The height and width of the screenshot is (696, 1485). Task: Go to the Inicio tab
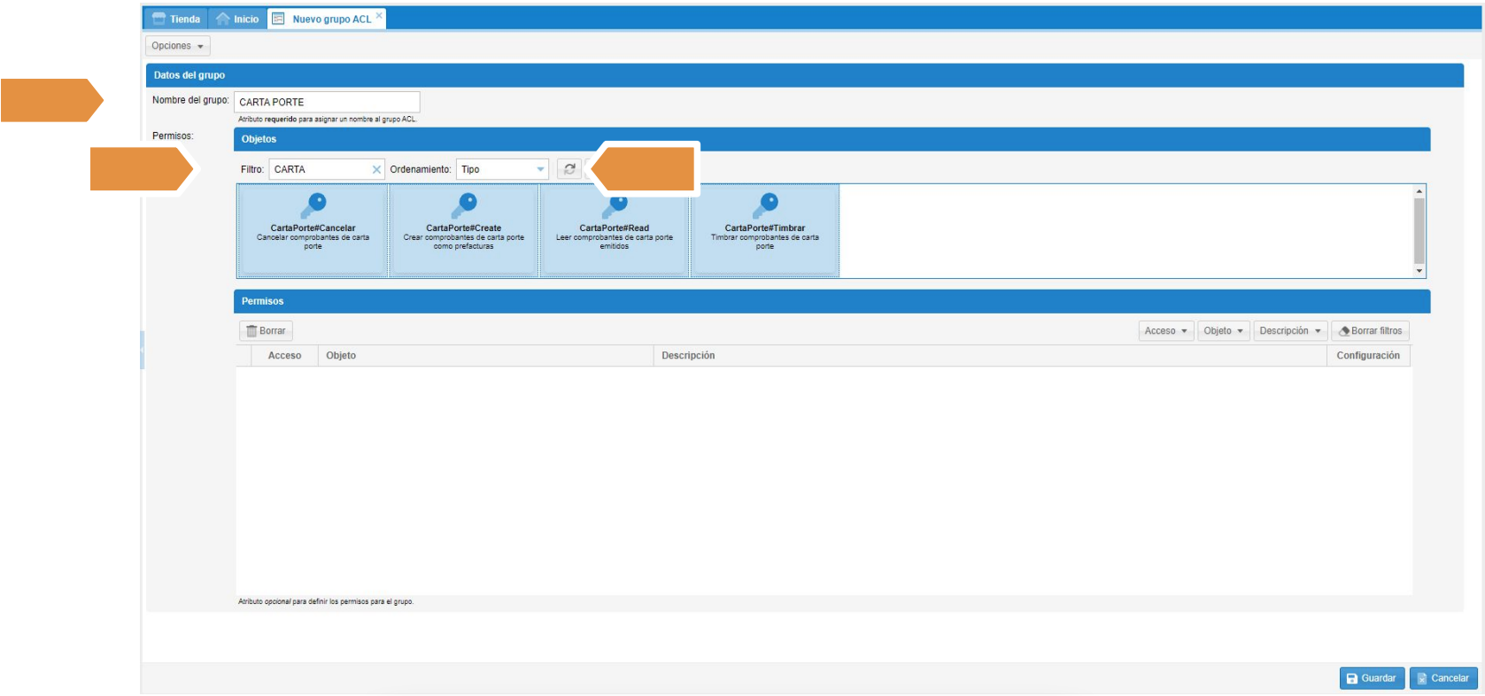[x=237, y=19]
